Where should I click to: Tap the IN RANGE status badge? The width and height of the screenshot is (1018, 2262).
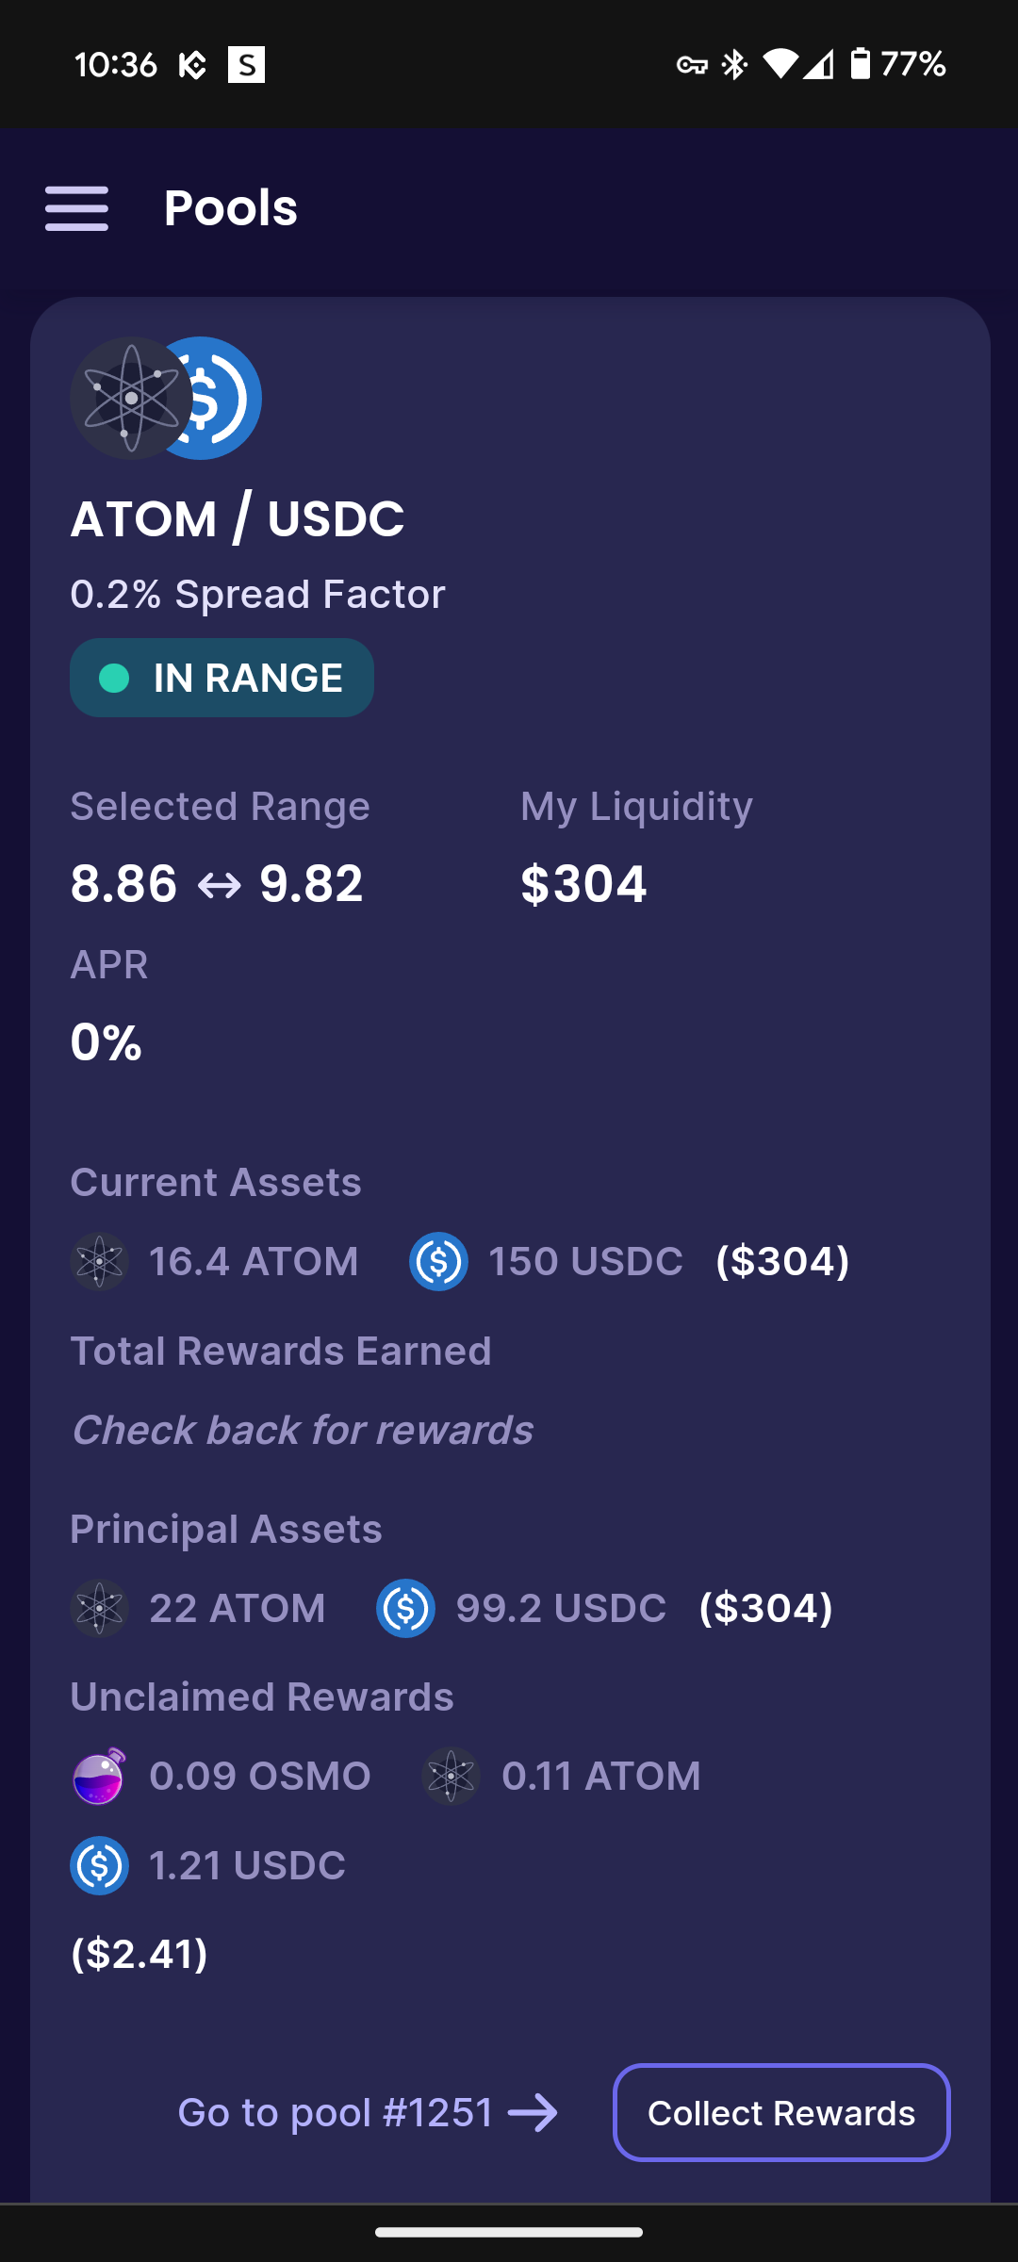click(222, 678)
